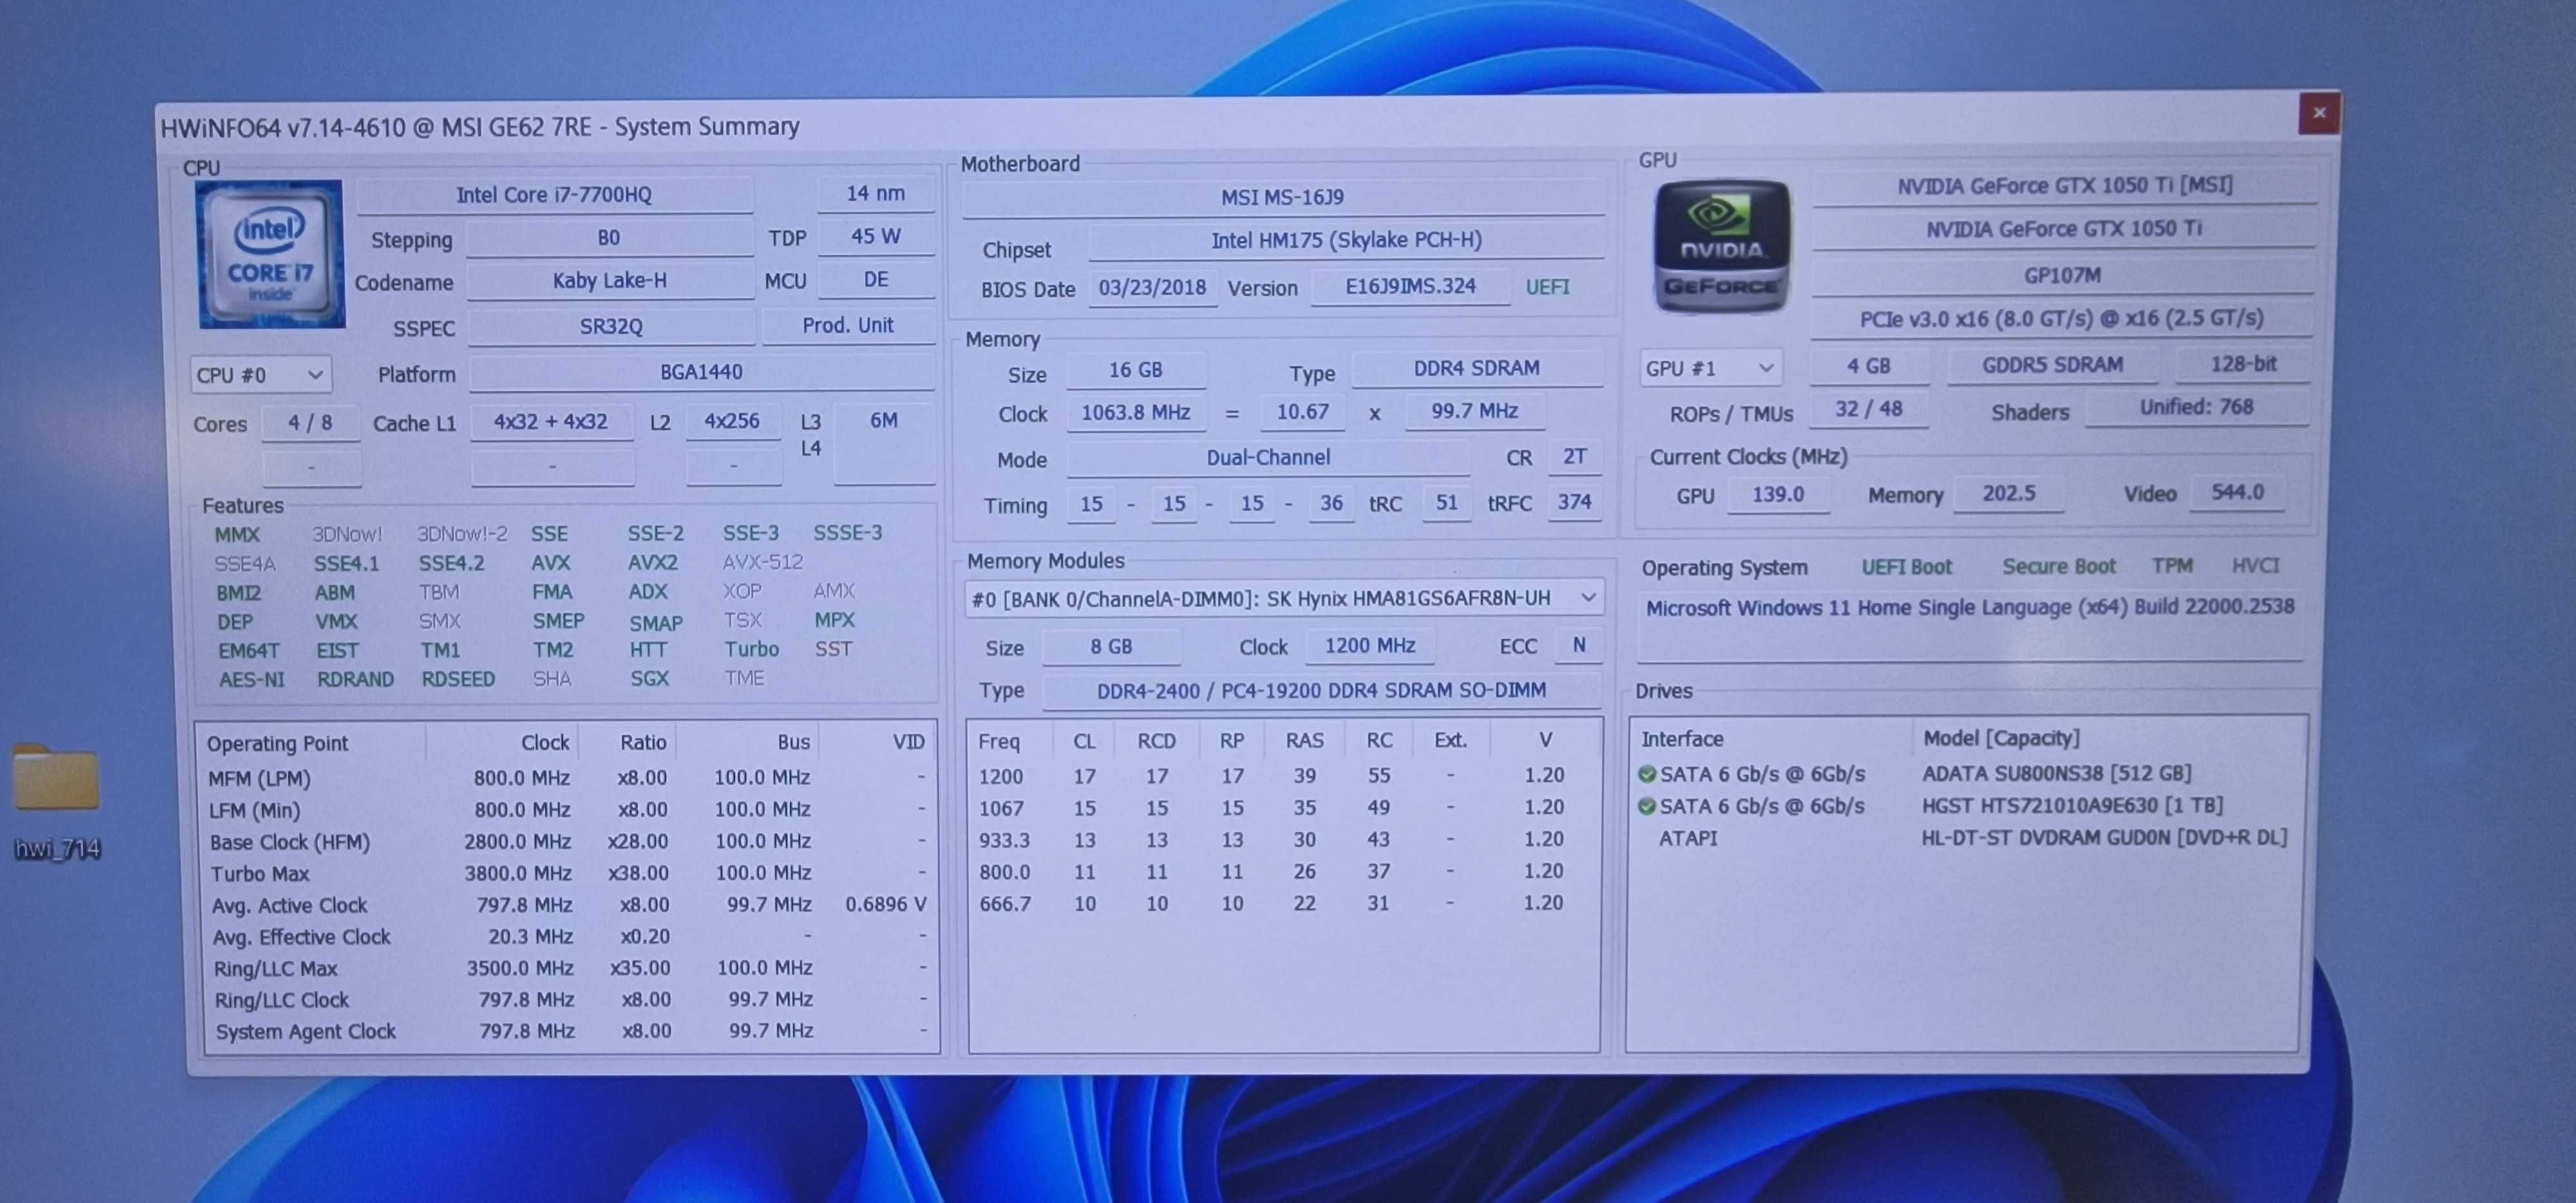Open the CPU #0 selector dropdown
The image size is (2576, 1203).
(x=260, y=375)
